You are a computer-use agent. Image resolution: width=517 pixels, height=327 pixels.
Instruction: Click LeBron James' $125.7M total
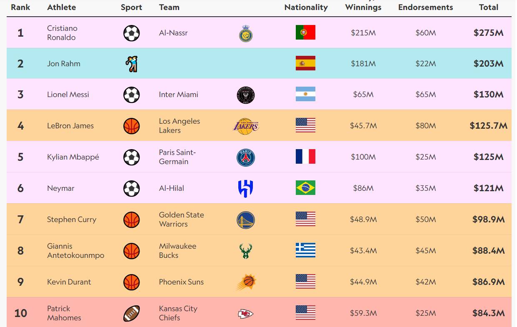tap(488, 126)
